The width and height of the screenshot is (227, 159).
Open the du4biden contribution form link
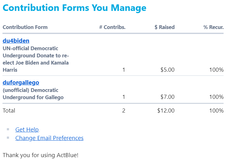tap(16, 41)
